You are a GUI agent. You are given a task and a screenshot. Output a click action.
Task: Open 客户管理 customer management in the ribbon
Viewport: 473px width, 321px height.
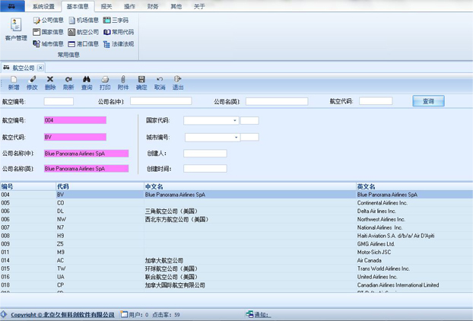pyautogui.click(x=15, y=31)
